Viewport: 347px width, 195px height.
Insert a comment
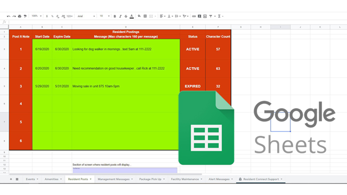point(199,16)
